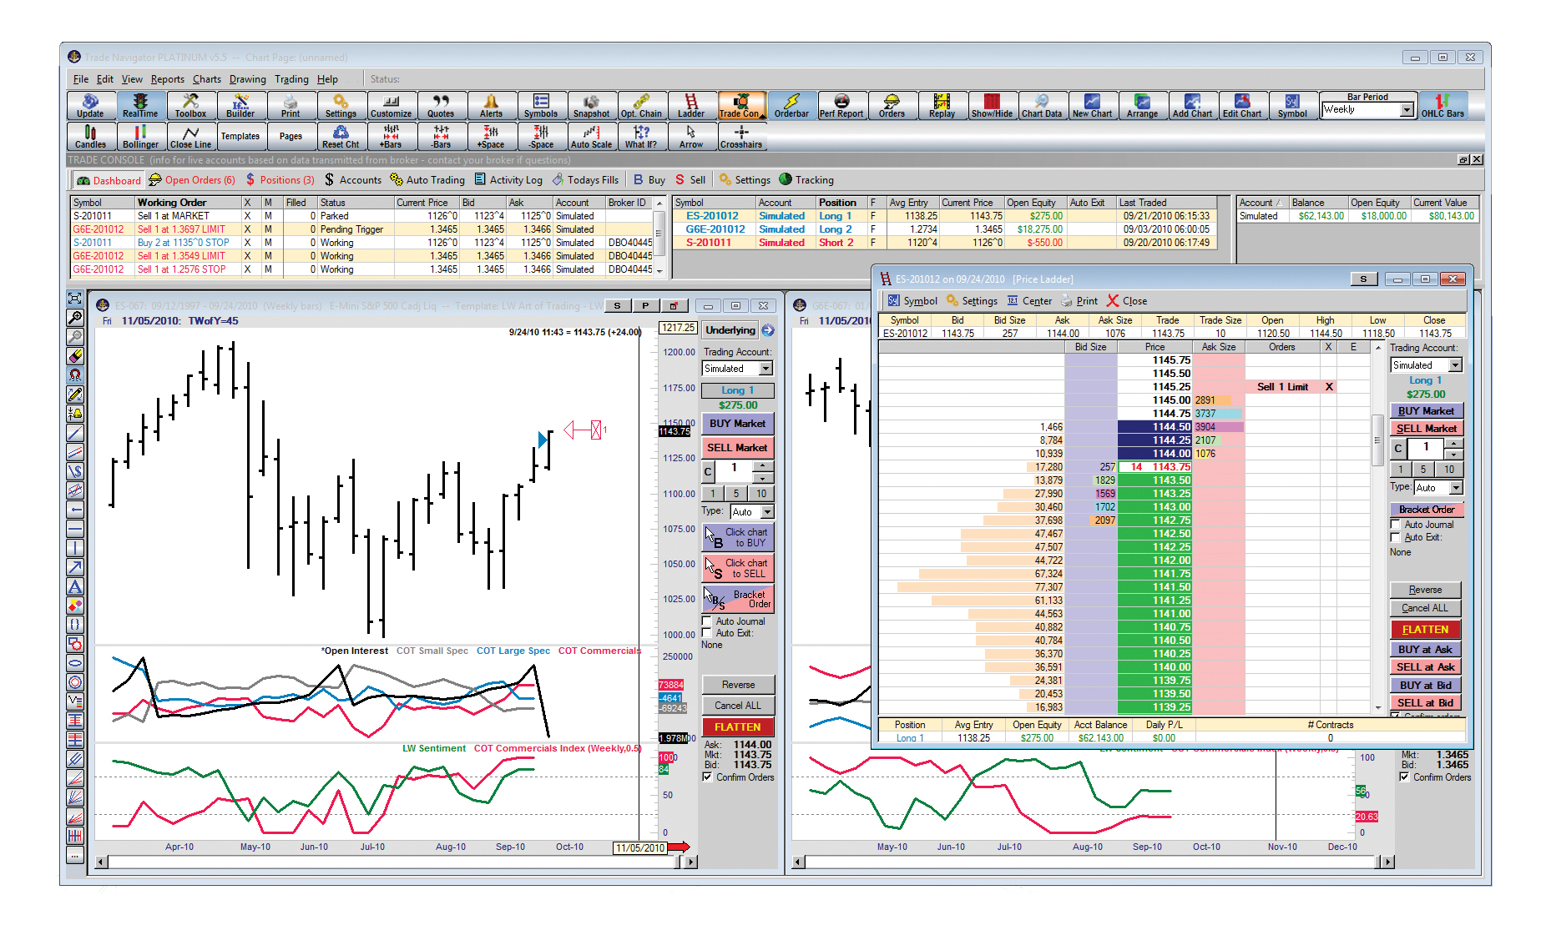Viewport: 1546px width, 935px height.
Task: Increase quantity stepper in left orderbar
Action: coord(761,465)
